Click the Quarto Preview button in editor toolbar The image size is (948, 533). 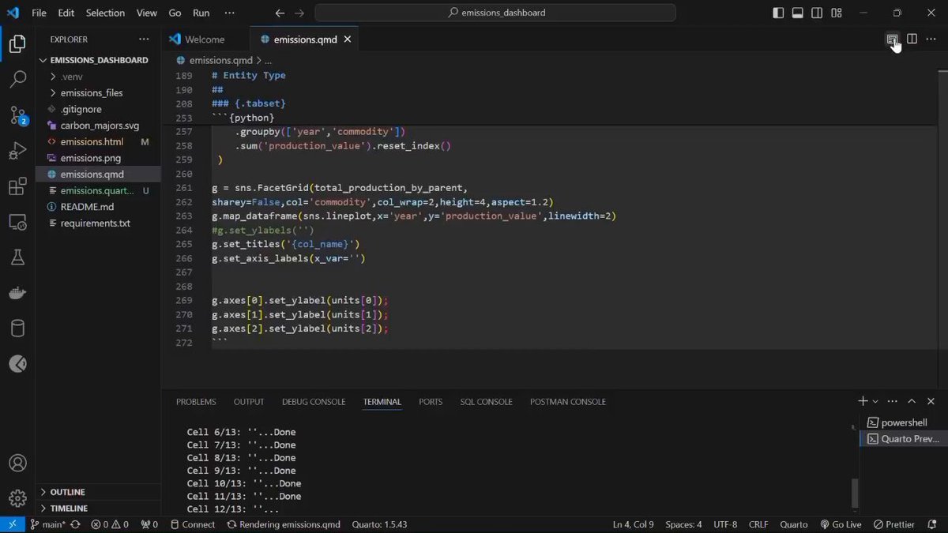(892, 39)
